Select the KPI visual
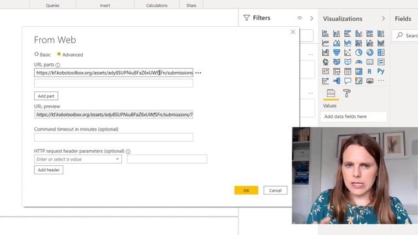The height and width of the screenshot is (235, 418). click(325, 71)
